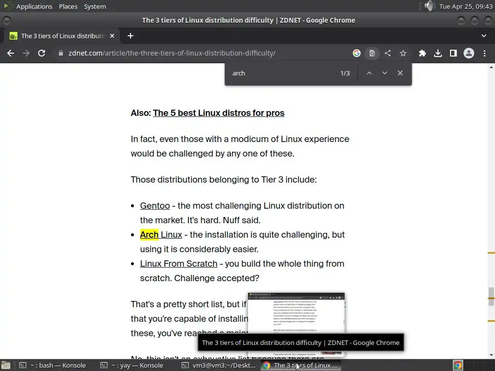Open the Chrome profile avatar
The image size is (495, 371).
(x=469, y=53)
